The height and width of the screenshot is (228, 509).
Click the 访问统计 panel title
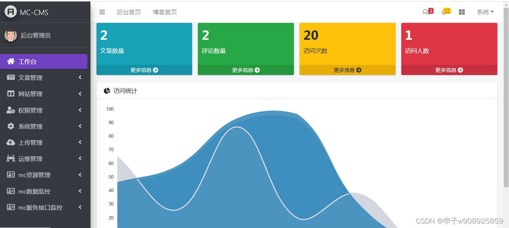125,91
